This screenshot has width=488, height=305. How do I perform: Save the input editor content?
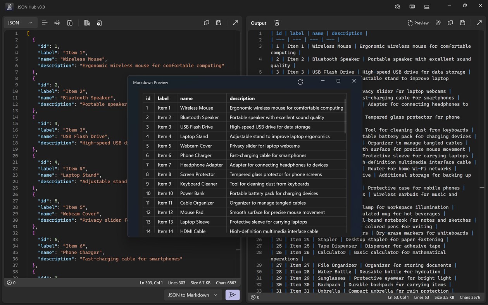pyautogui.click(x=219, y=23)
